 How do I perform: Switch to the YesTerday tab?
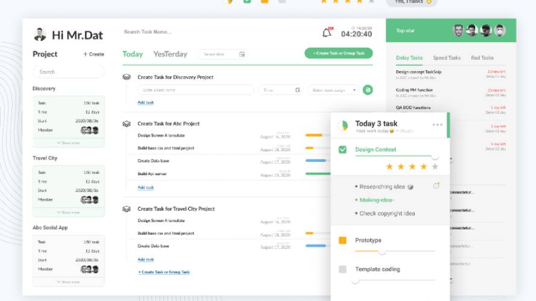[170, 54]
